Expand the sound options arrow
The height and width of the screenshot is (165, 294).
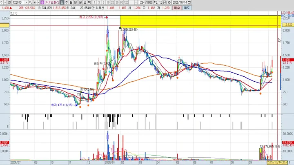(38, 2)
